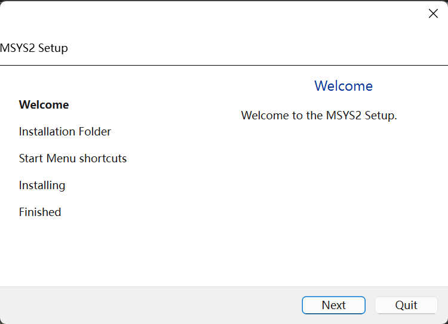Click the word 'Folder' in Installation Folder
Image resolution: width=448 pixels, height=324 pixels.
(94, 131)
